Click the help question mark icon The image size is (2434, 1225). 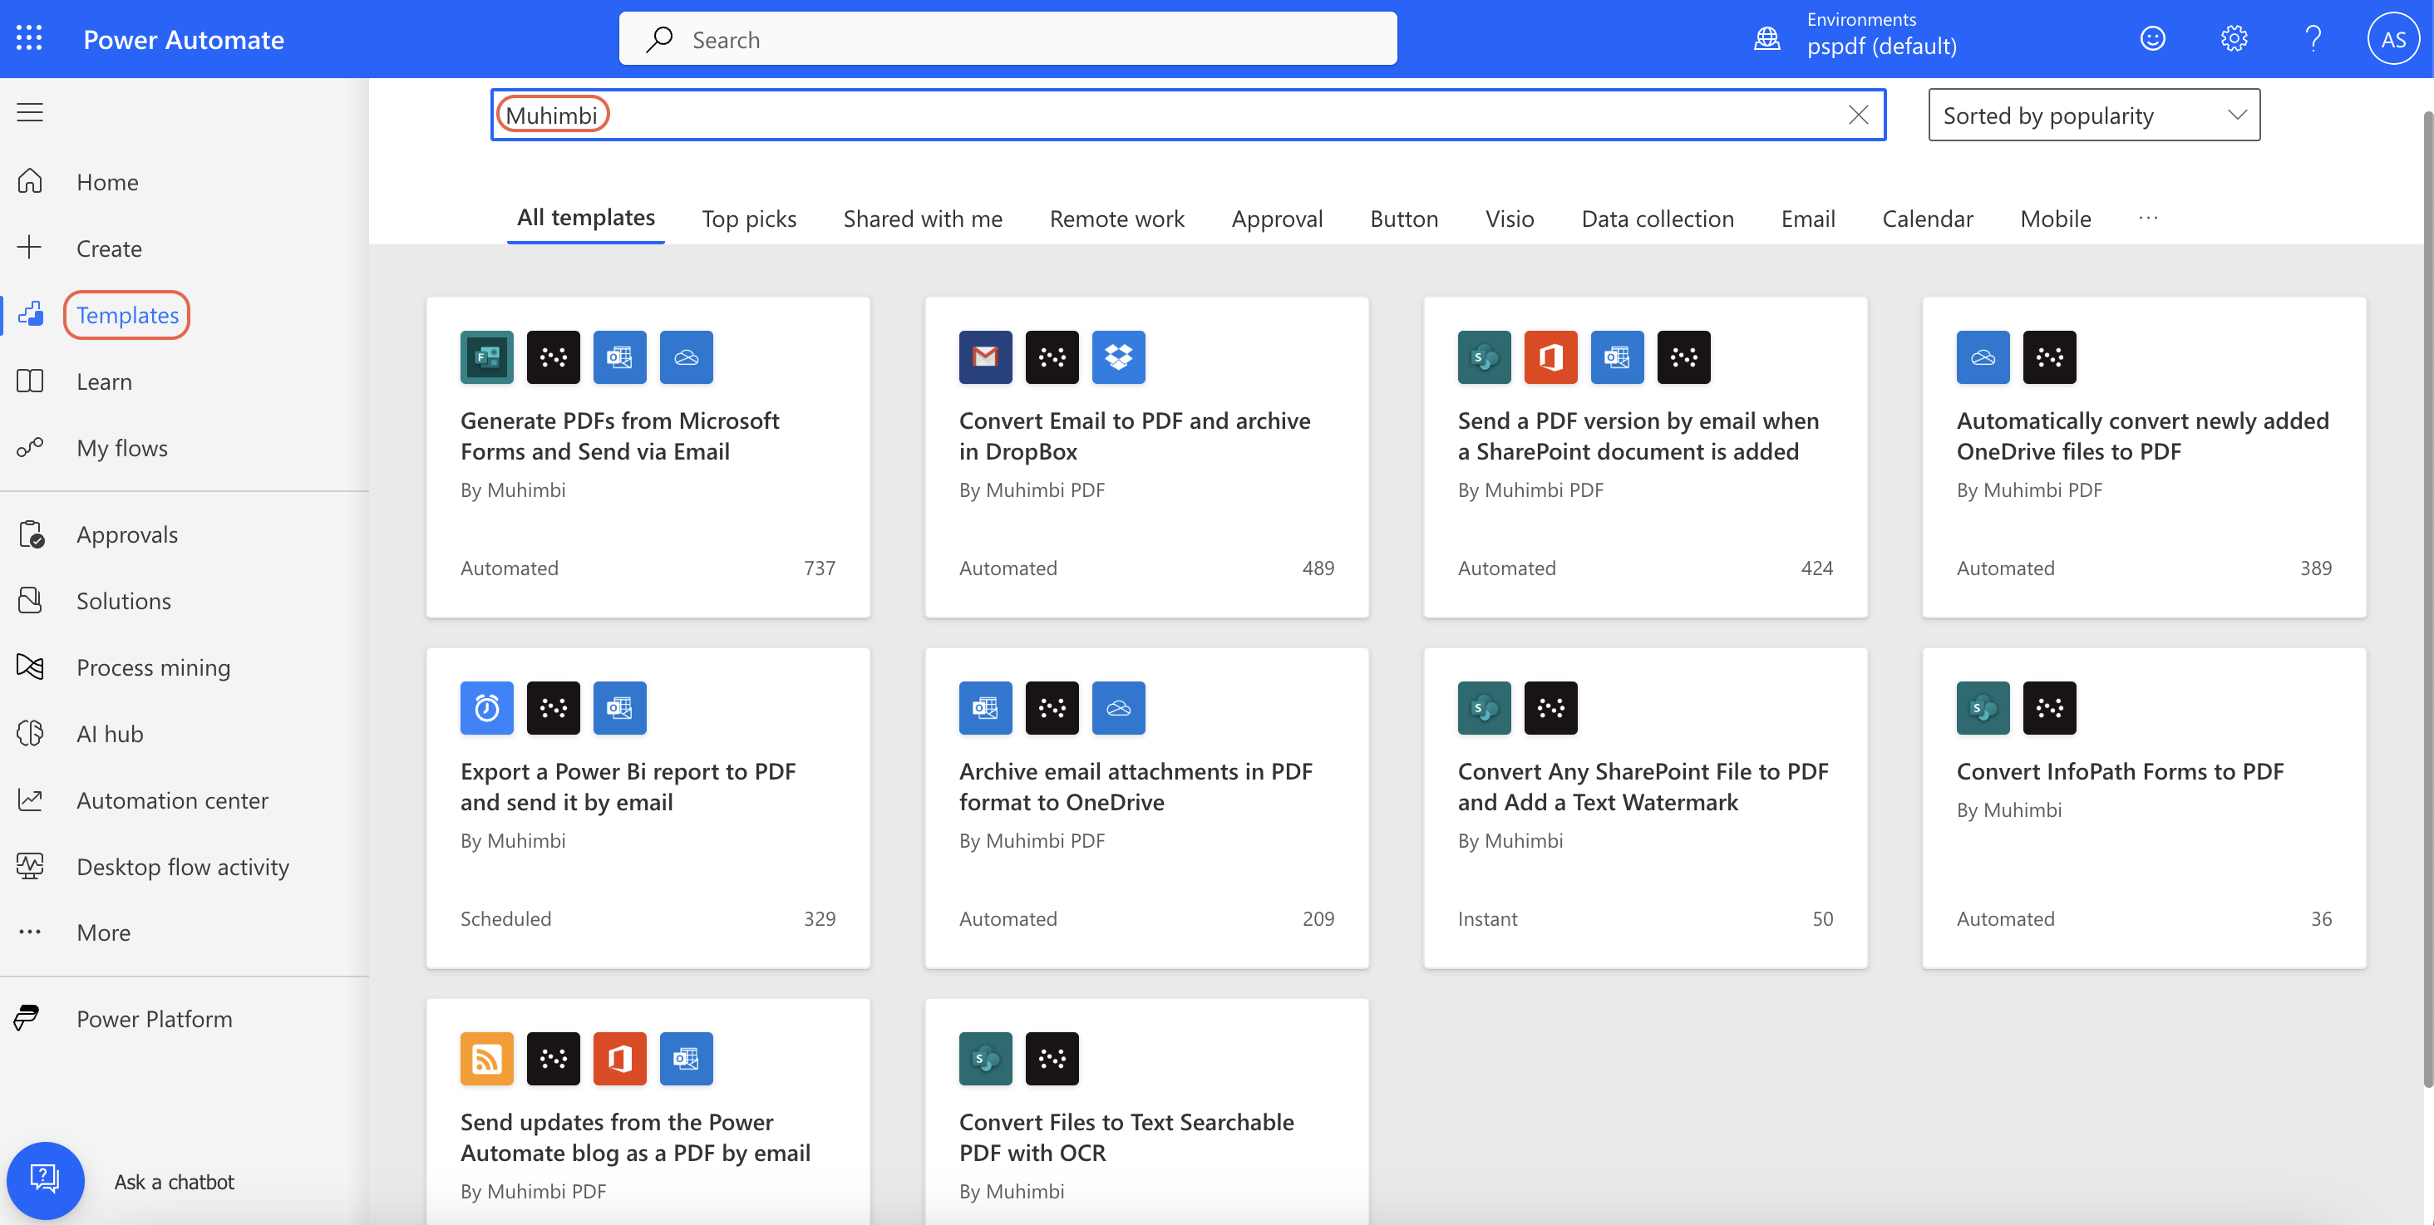coord(2312,39)
